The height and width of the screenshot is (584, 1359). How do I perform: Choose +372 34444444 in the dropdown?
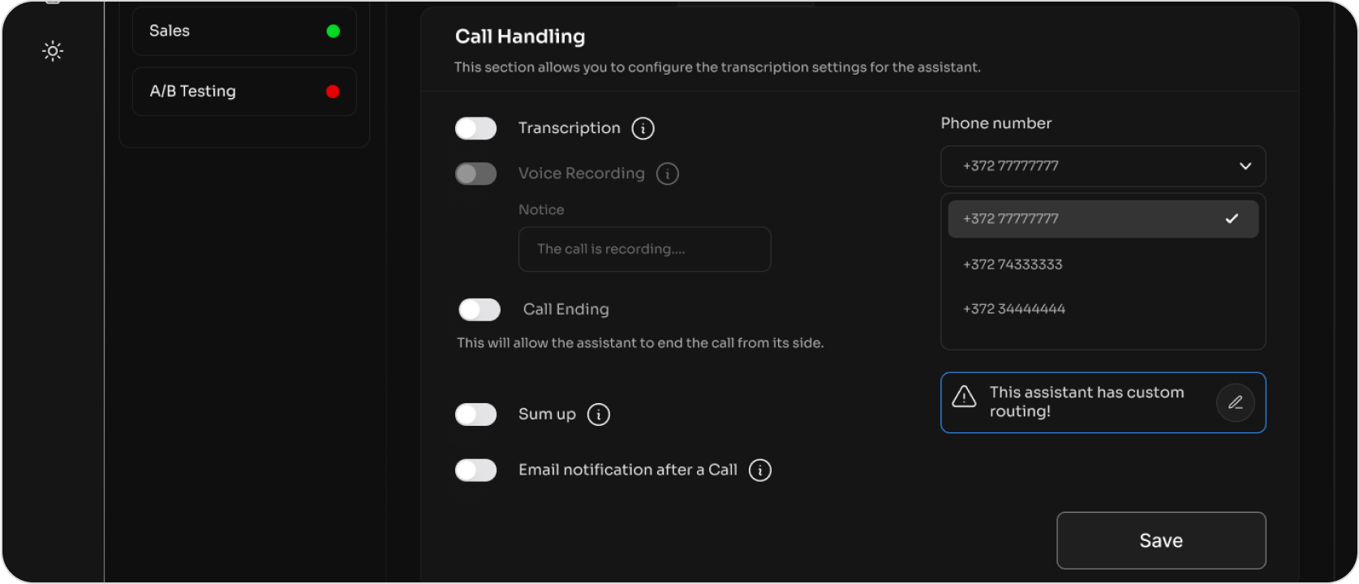[x=1014, y=309]
